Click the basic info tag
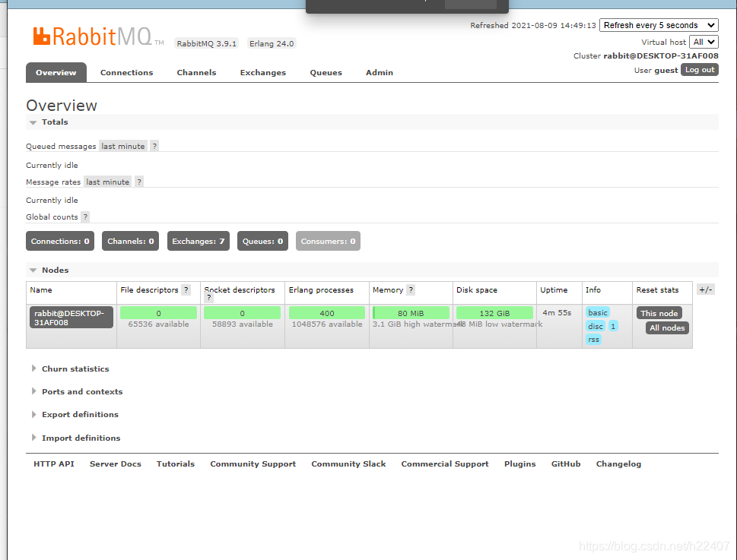737x560 pixels. pos(597,312)
